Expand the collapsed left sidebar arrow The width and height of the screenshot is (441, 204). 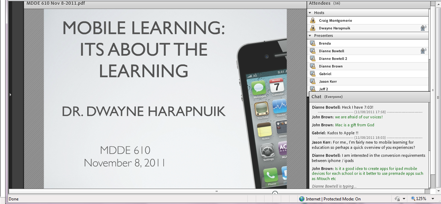[x=10, y=95]
